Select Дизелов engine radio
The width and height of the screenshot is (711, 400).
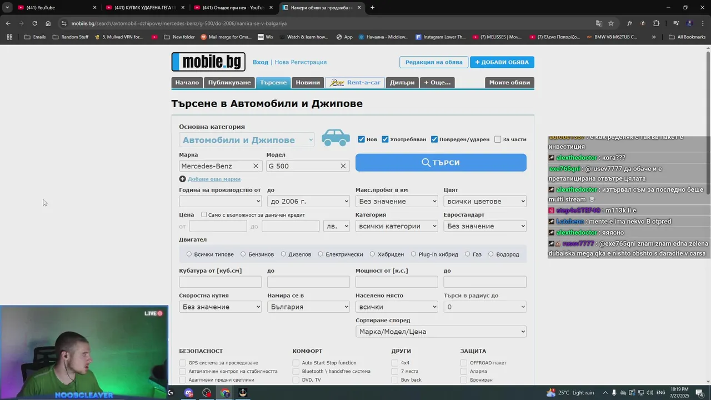tap(283, 254)
